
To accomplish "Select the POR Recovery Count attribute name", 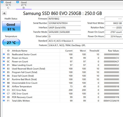I will click(22, 97).
